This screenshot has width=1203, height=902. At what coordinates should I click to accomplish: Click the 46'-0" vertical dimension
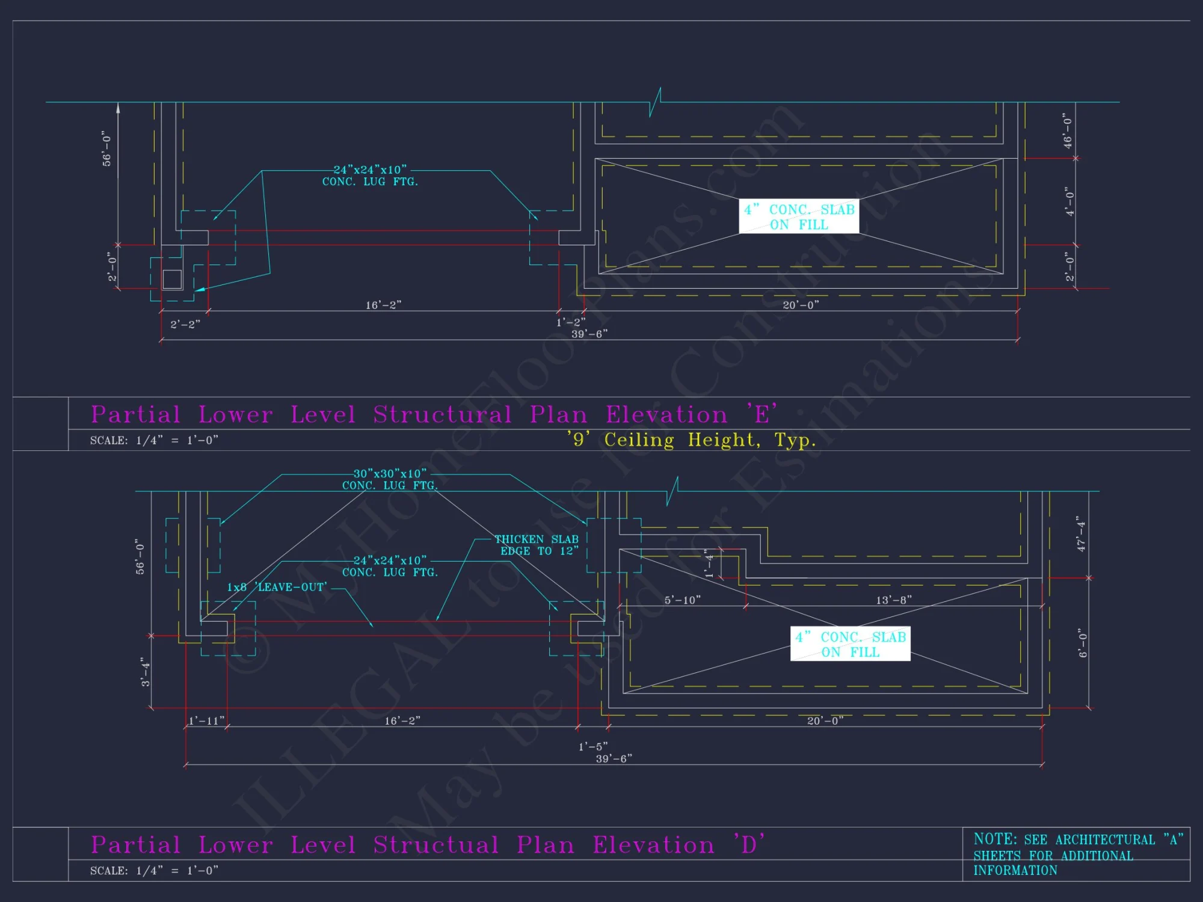tap(1068, 130)
